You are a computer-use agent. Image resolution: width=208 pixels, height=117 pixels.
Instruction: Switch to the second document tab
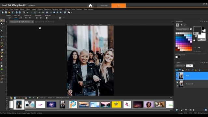(45, 22)
